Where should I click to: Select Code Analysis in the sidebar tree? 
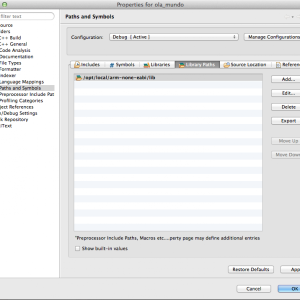tap(15, 50)
